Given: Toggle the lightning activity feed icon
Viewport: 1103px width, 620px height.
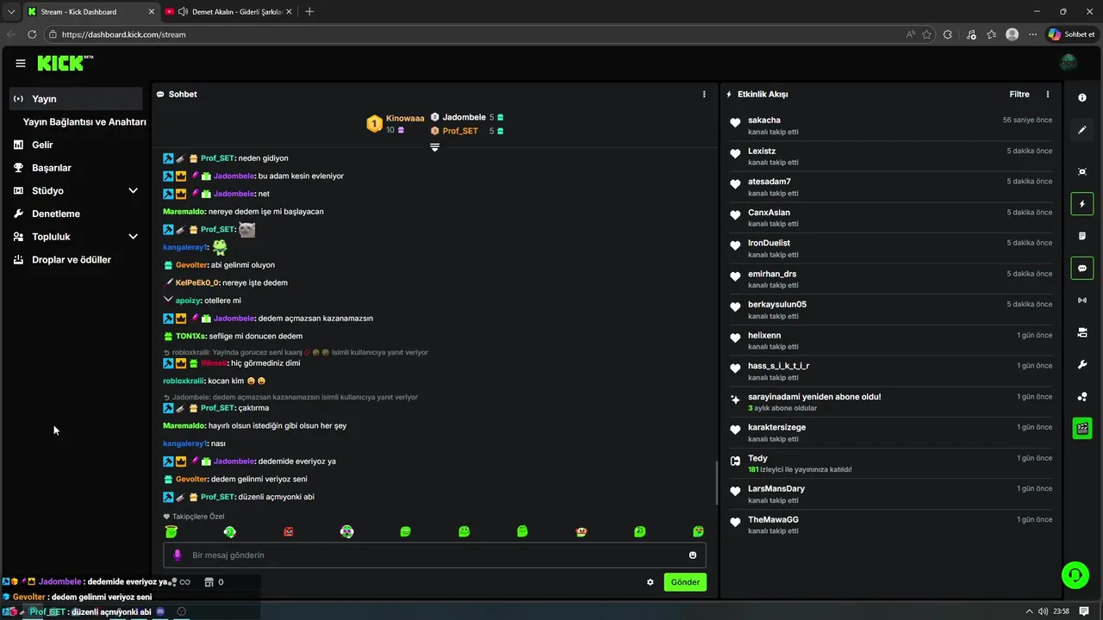Looking at the screenshot, I should click(1082, 204).
